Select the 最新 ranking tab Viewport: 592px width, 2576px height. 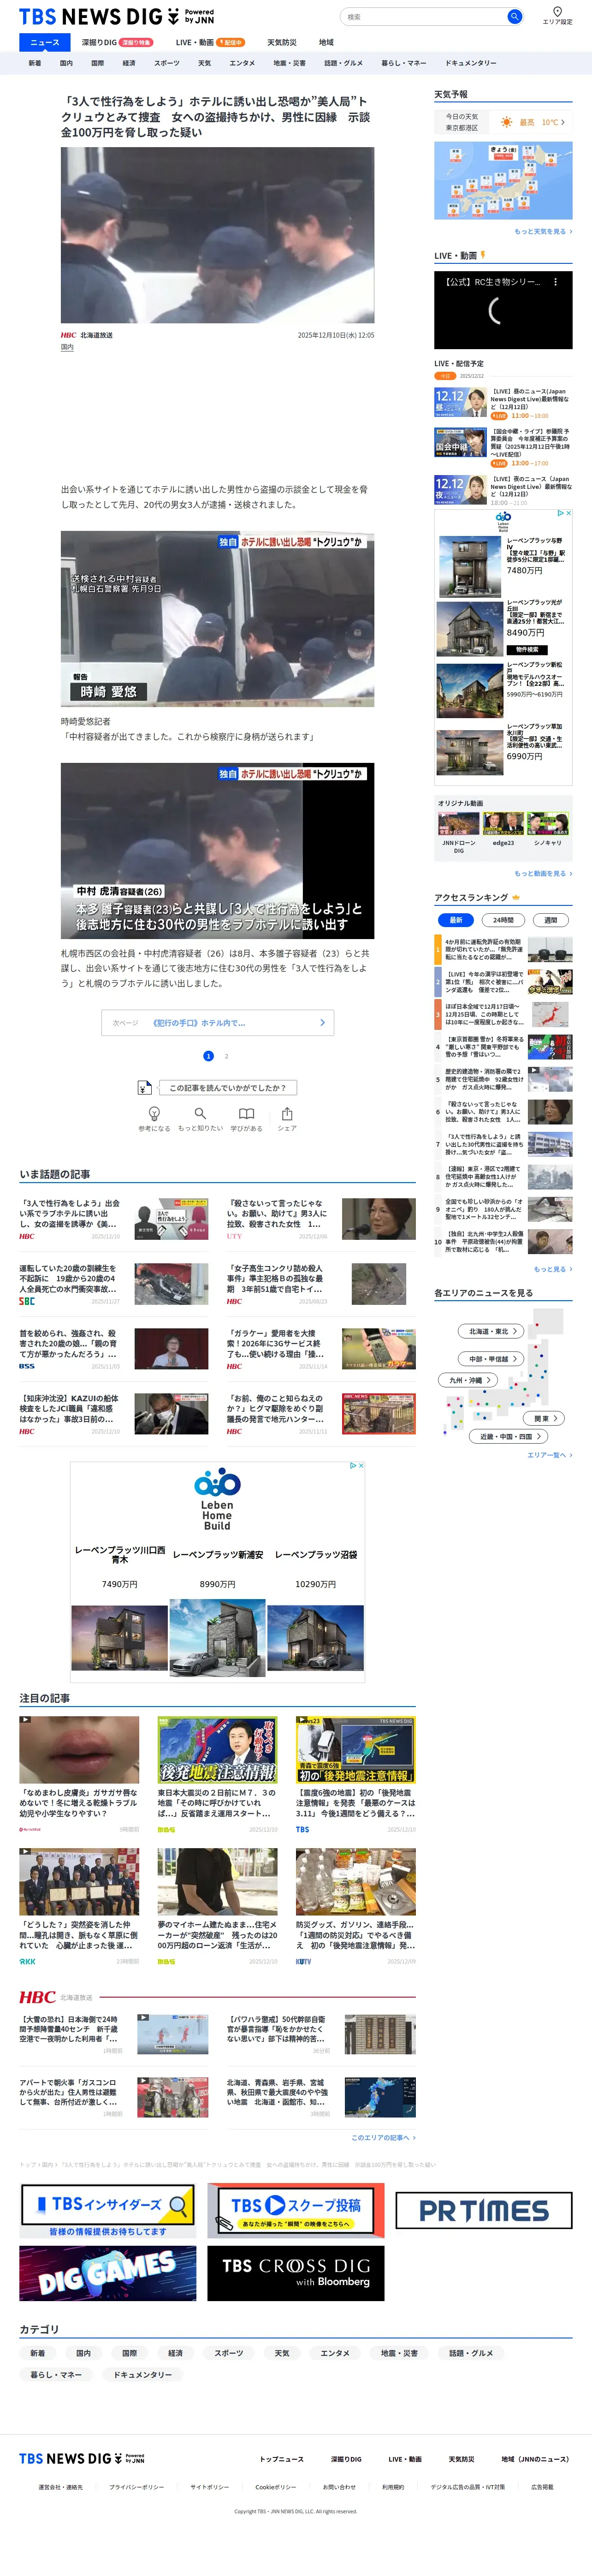(456, 920)
